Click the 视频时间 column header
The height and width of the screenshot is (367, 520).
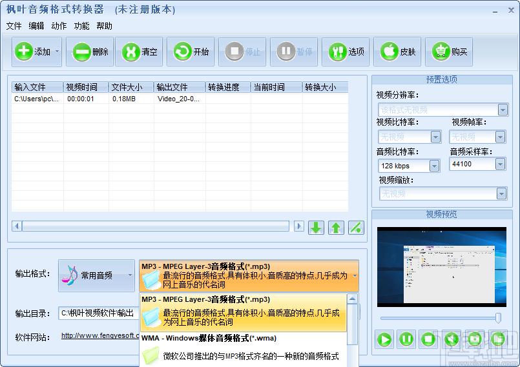(86, 87)
